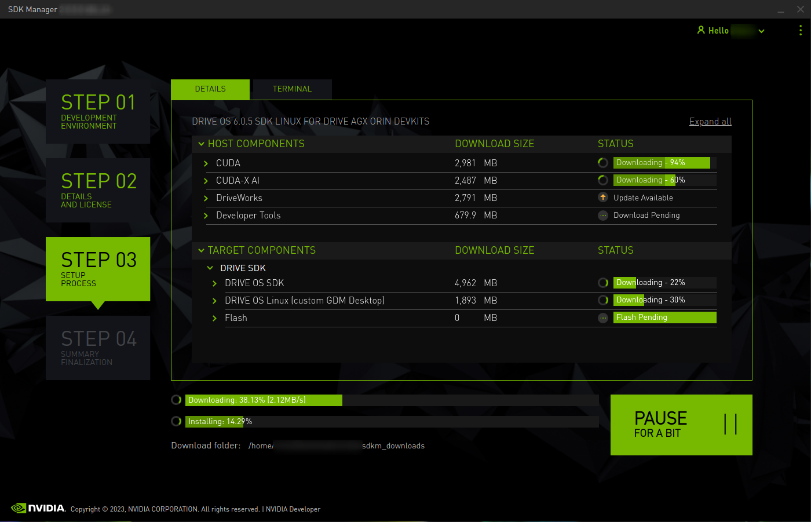Click the DRIVE OS Linux Downloading 30% bar
The width and height of the screenshot is (811, 522).
pyautogui.click(x=665, y=300)
